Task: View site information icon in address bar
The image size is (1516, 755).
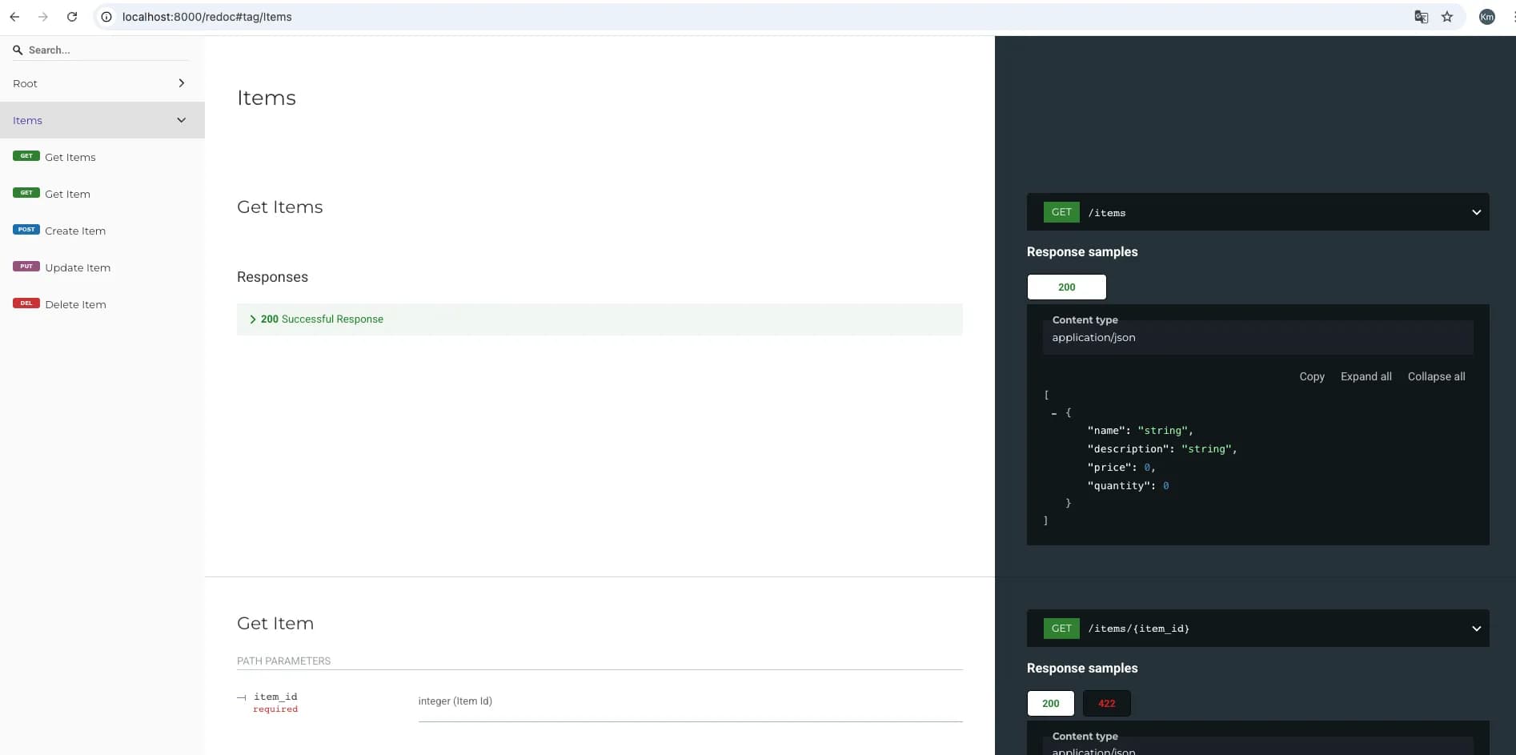Action: click(106, 17)
